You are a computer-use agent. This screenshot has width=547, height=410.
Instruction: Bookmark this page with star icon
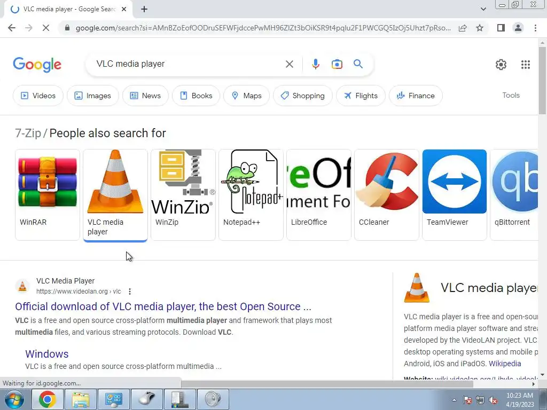point(480,28)
